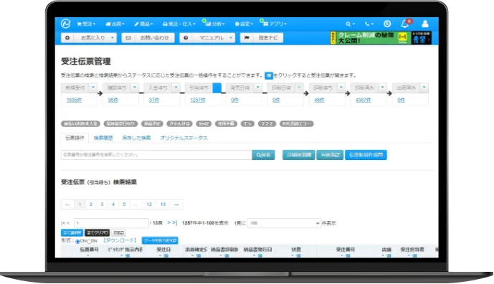Click the ダウンロード link
This screenshot has width=494, height=284.
[x=120, y=240]
